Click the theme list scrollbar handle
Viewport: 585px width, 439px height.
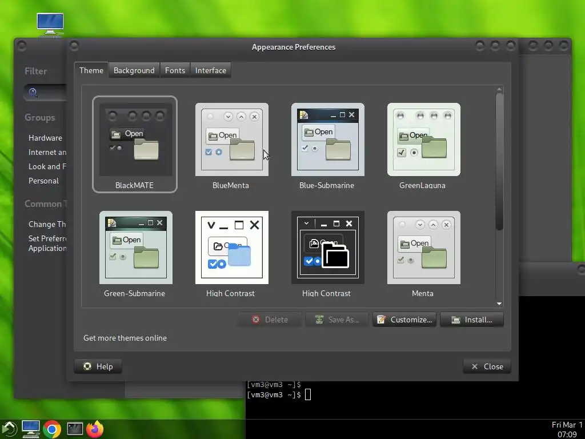(x=499, y=162)
